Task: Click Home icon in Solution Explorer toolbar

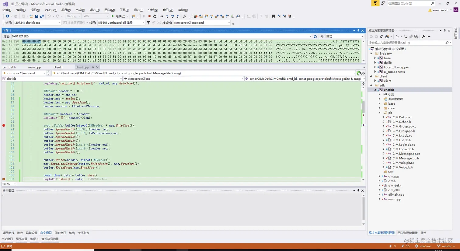Action: point(382,37)
